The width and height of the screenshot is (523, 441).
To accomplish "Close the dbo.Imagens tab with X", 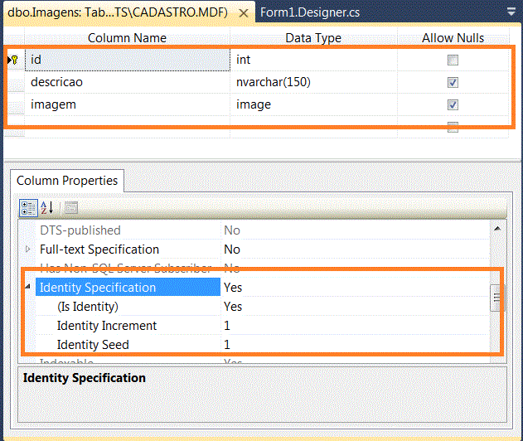I will click(x=244, y=13).
